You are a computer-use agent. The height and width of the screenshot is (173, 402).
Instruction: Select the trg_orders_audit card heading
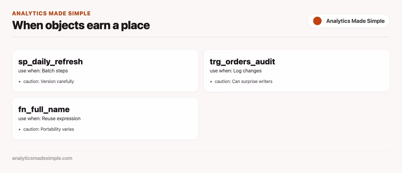point(242,62)
